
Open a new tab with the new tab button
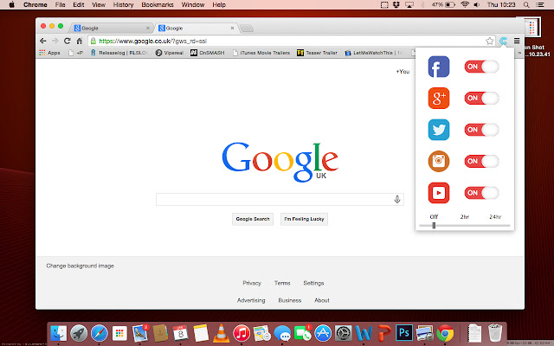click(x=247, y=29)
